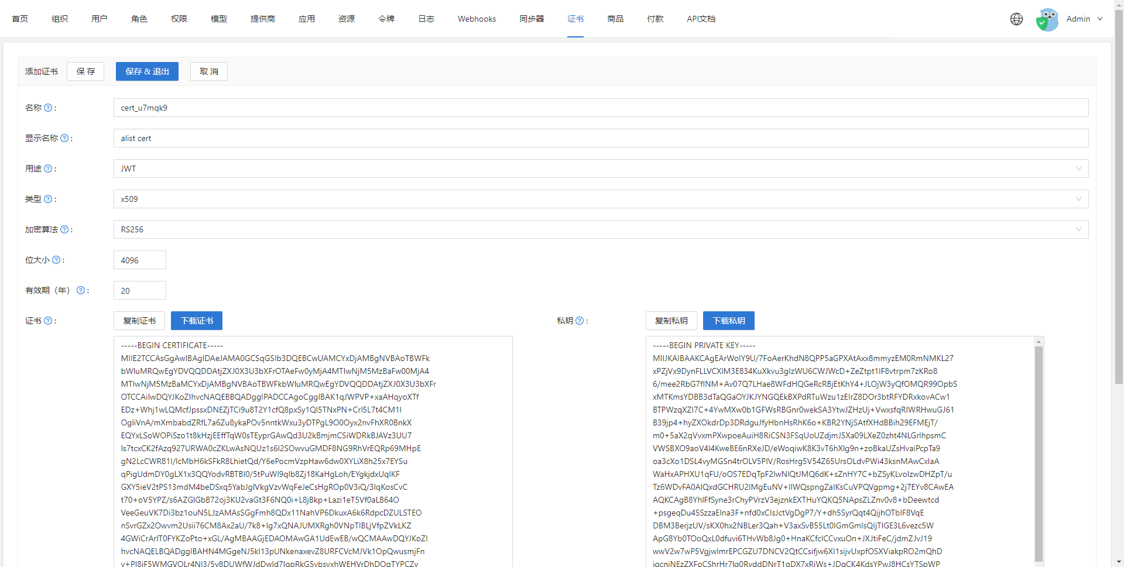
Task: Click the help icon beside 证书 label
Action: click(48, 321)
